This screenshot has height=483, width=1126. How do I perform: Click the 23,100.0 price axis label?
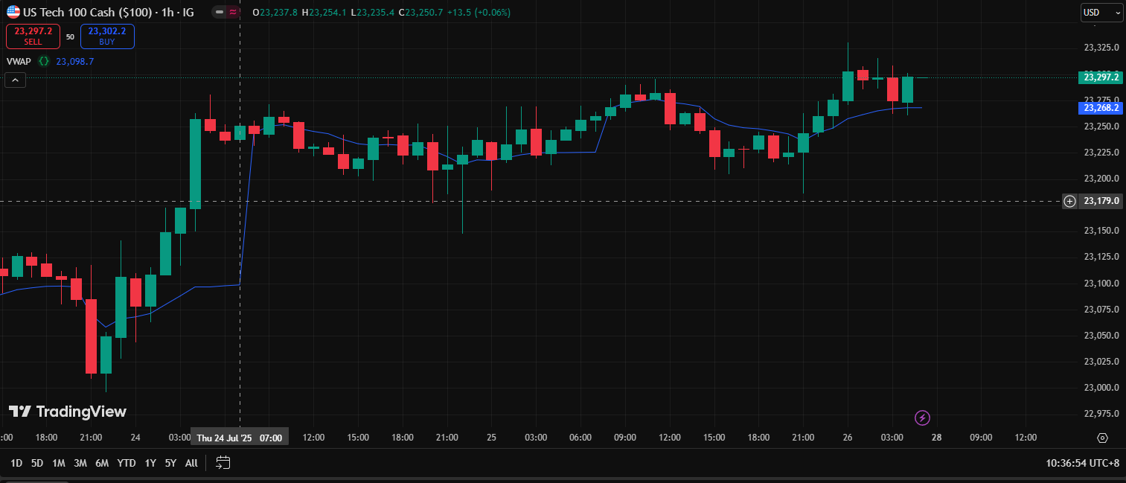click(x=1102, y=283)
